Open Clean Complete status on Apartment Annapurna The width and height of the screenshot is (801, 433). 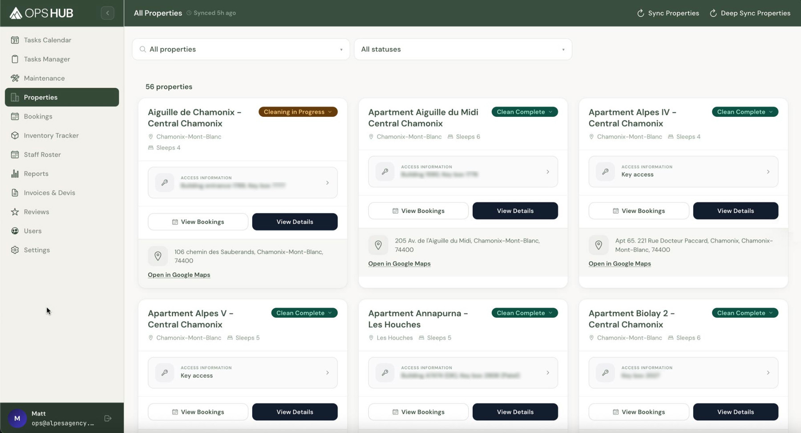tap(525, 313)
